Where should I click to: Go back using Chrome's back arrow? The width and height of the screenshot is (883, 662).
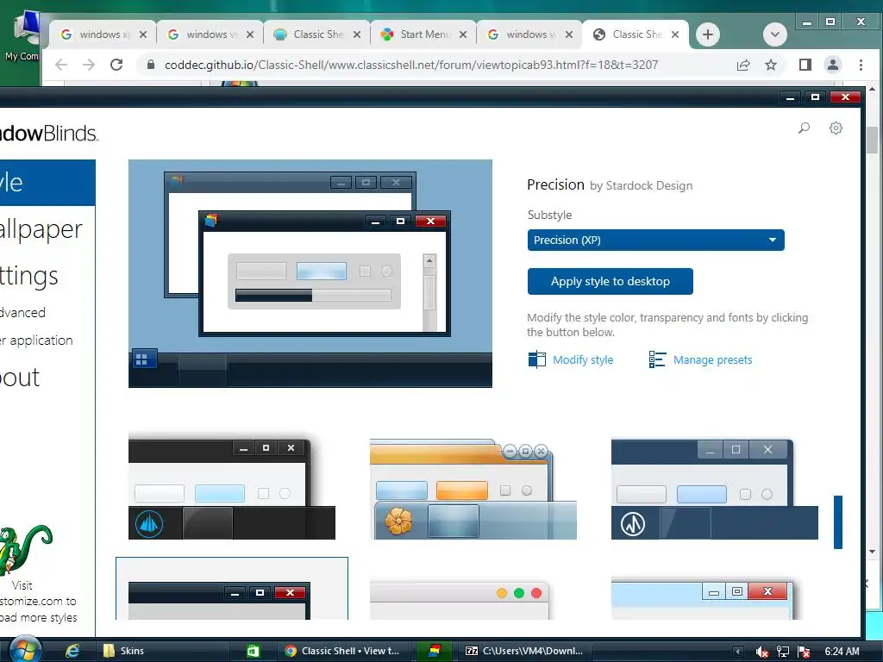click(61, 65)
